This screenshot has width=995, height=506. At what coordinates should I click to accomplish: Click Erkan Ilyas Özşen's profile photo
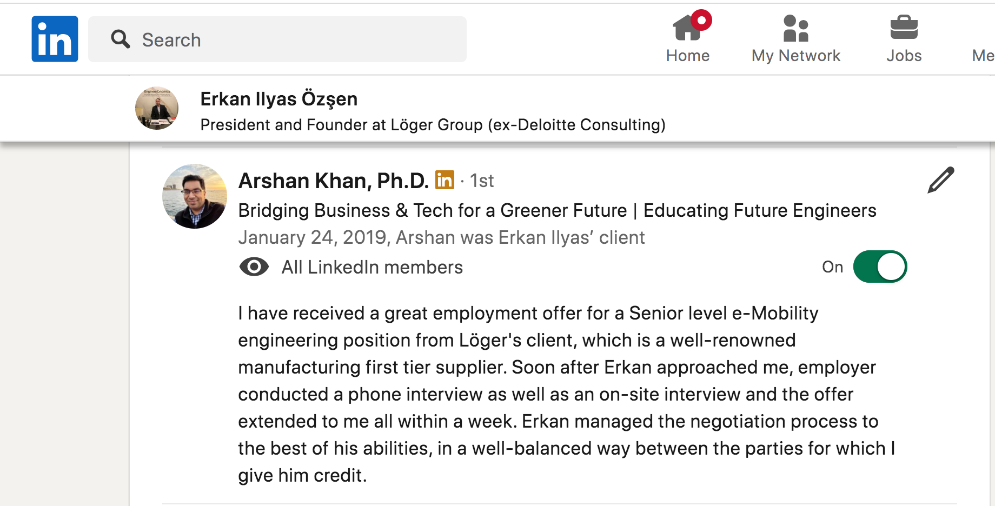coord(157,108)
